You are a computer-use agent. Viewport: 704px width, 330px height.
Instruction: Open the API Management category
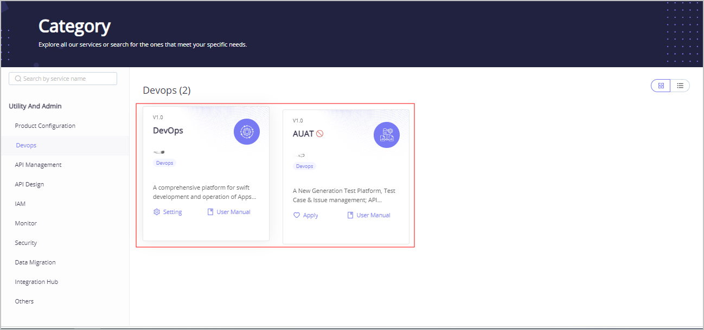[38, 165]
